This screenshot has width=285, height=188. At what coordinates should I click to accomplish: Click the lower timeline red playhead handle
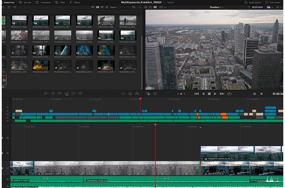(x=155, y=125)
